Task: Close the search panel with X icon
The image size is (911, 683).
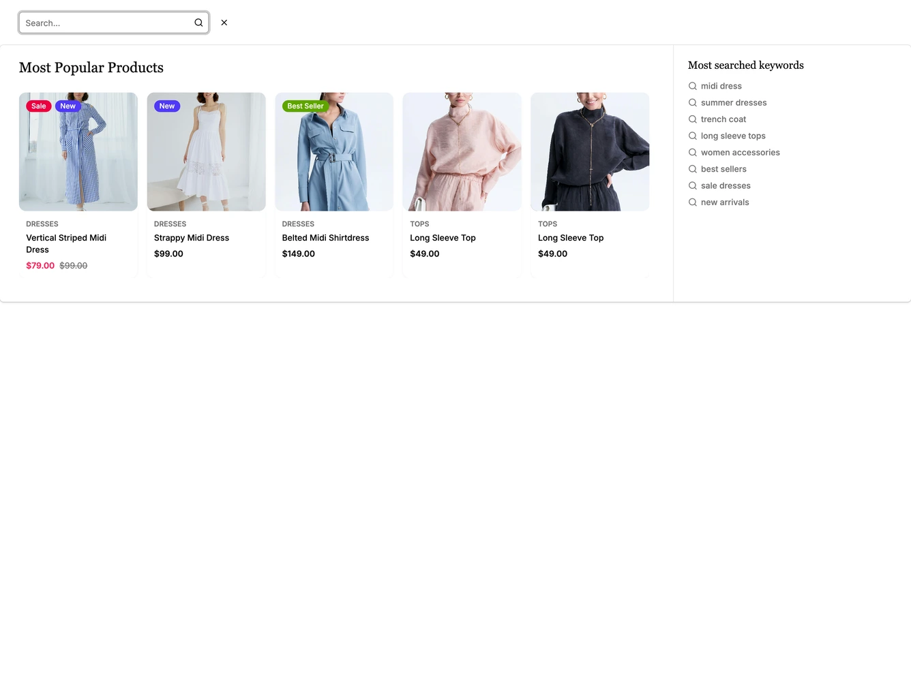Action: 224,22
